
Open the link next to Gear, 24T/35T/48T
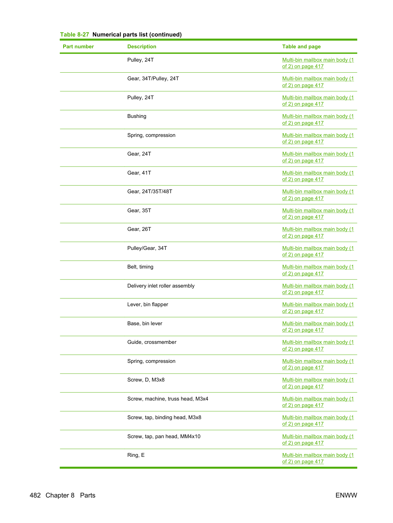coord(318,195)
